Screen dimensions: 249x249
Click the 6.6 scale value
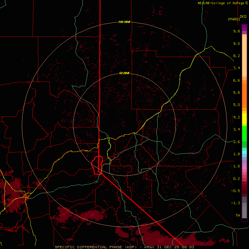coord(237,80)
